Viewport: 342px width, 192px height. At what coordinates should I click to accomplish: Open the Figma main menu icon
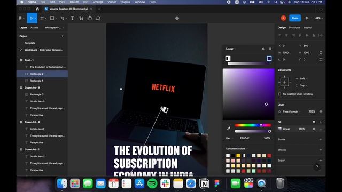pyautogui.click(x=20, y=18)
